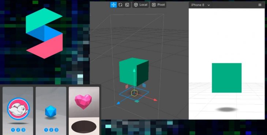Select option 2 under polar bear sticker
267x135 pixels.
pyautogui.click(x=18, y=130)
